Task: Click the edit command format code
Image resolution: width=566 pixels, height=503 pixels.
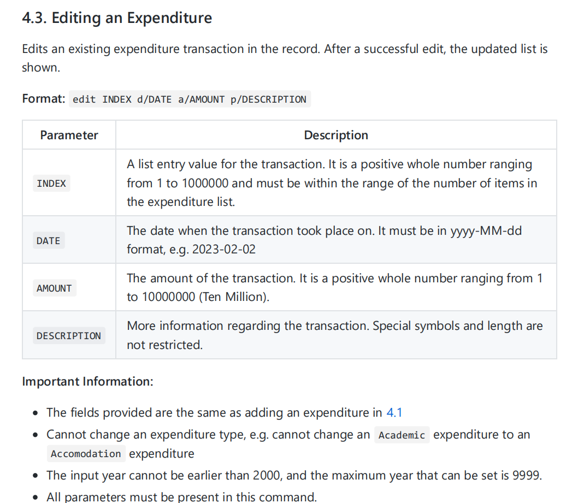Action: tap(190, 99)
